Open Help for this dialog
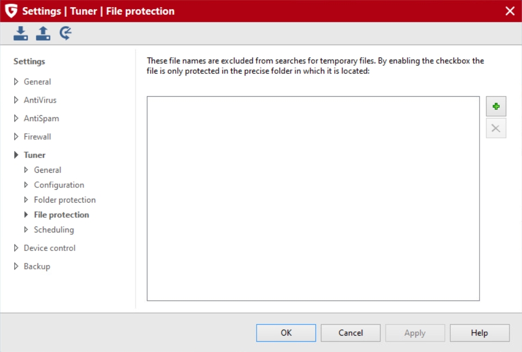Image resolution: width=522 pixels, height=352 pixels. 480,332
